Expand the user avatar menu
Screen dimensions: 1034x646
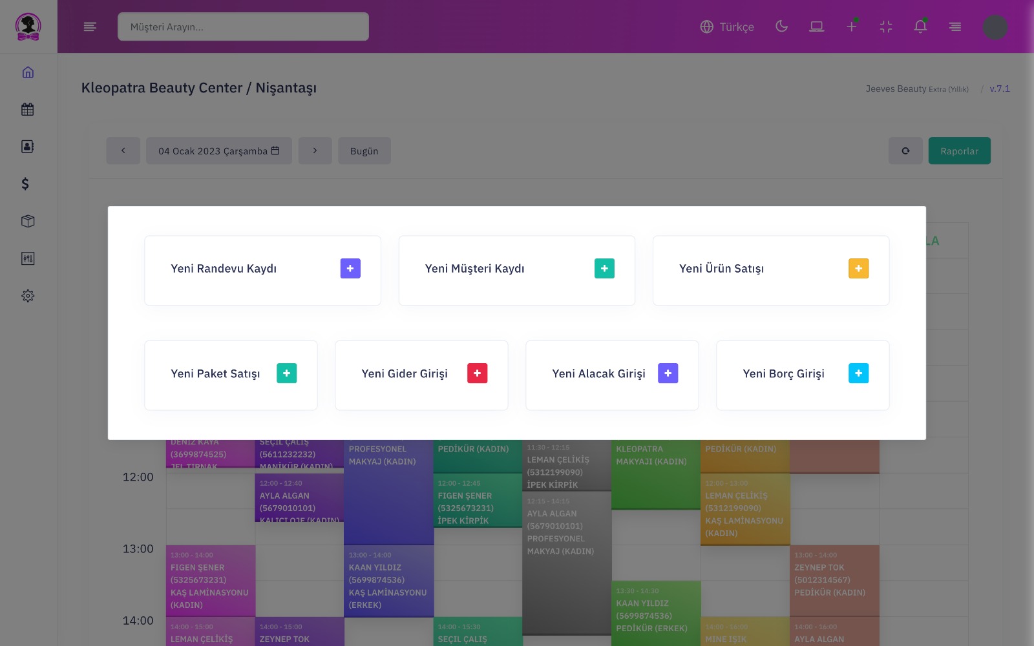click(x=995, y=26)
